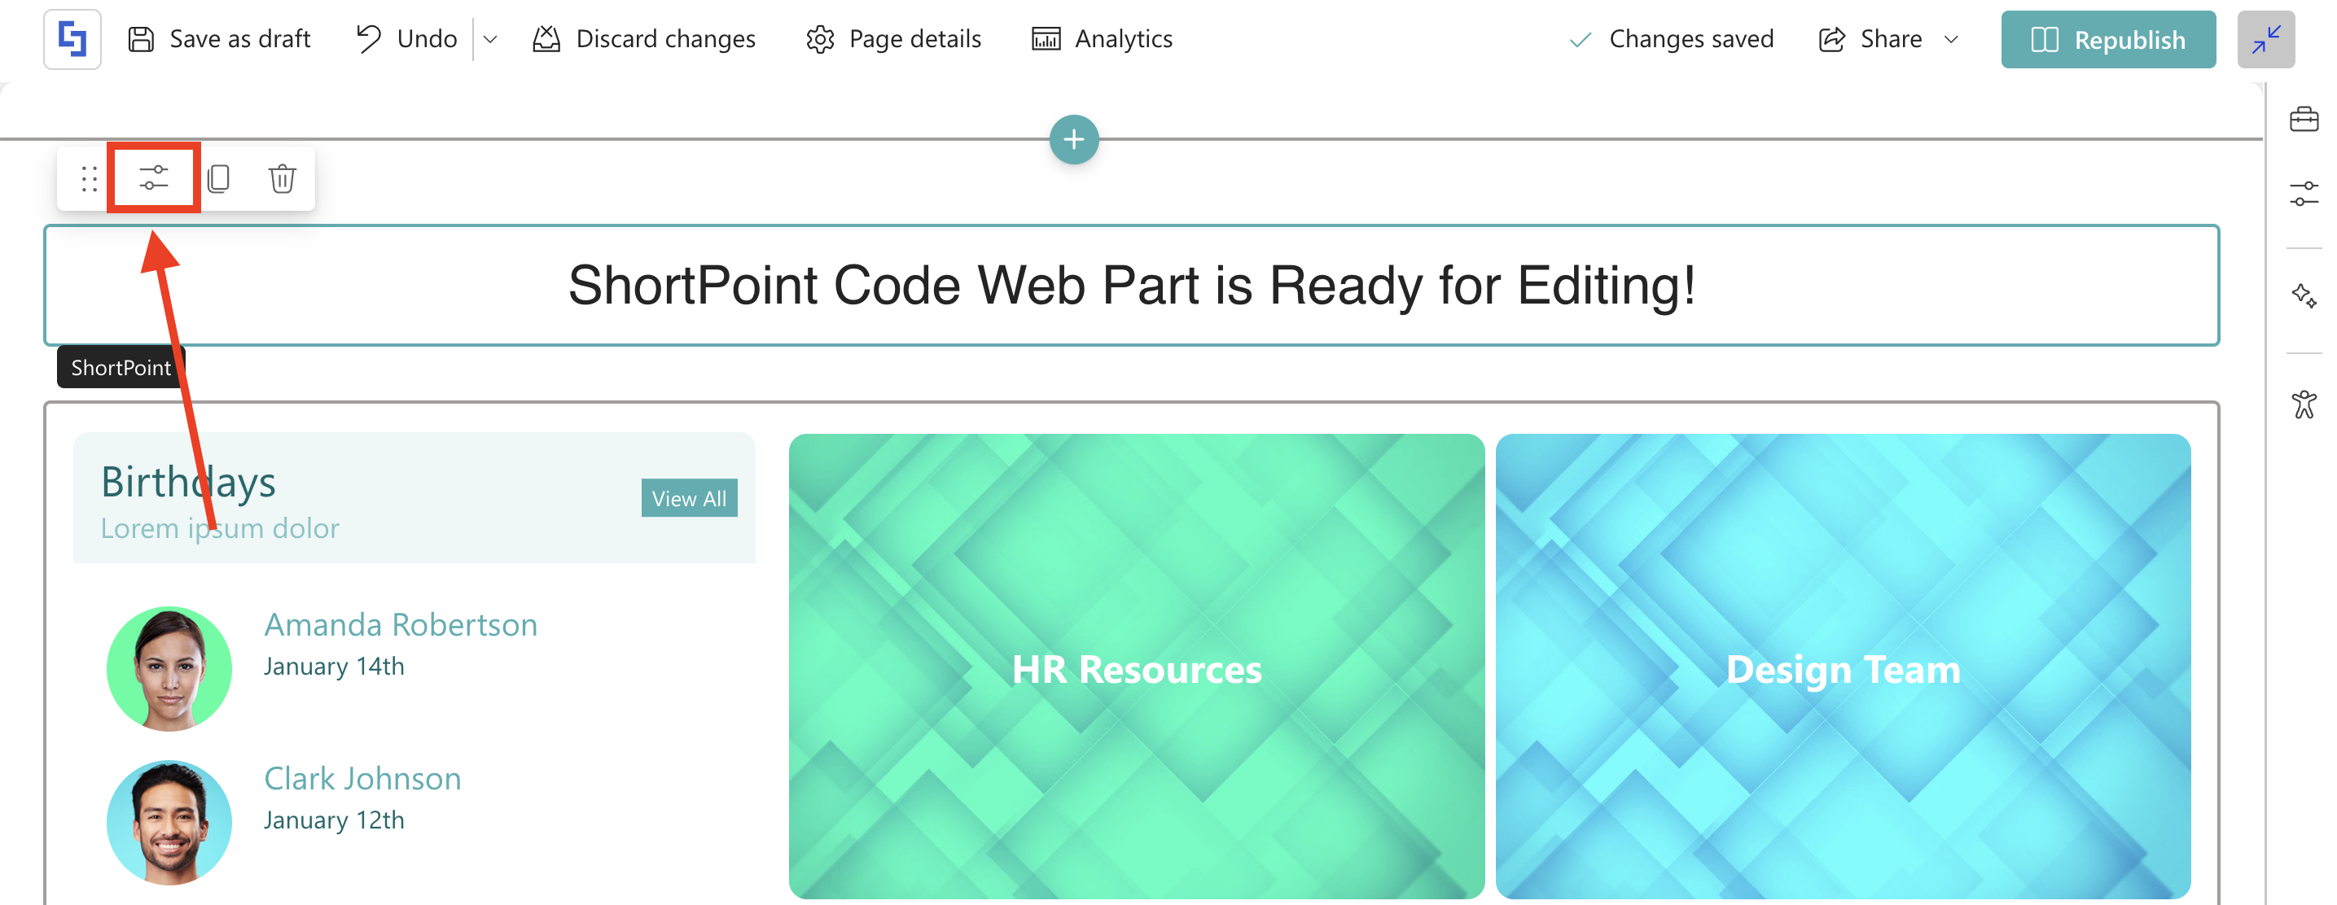This screenshot has height=905, width=2337.
Task: Click the sparkle design ideas icon
Action: [x=2303, y=295]
